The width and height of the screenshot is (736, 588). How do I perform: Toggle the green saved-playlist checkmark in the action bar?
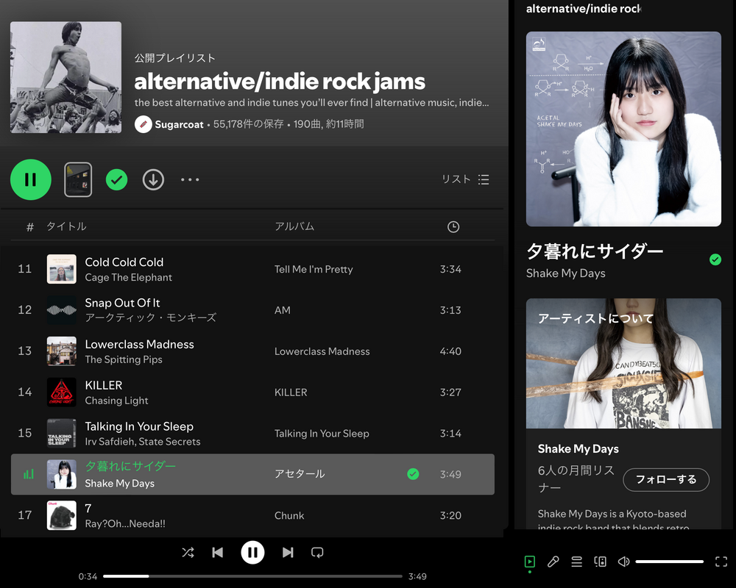116,179
